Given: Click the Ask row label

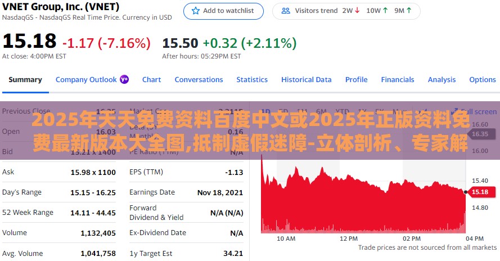Looking at the screenshot, I should tap(8, 172).
